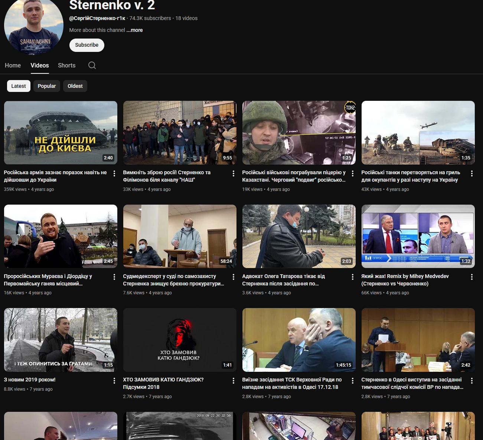Open title 'Російська армія зазнає поразок навіть не дійшовши'
Image resolution: width=483 pixels, height=440 pixels.
pos(55,176)
